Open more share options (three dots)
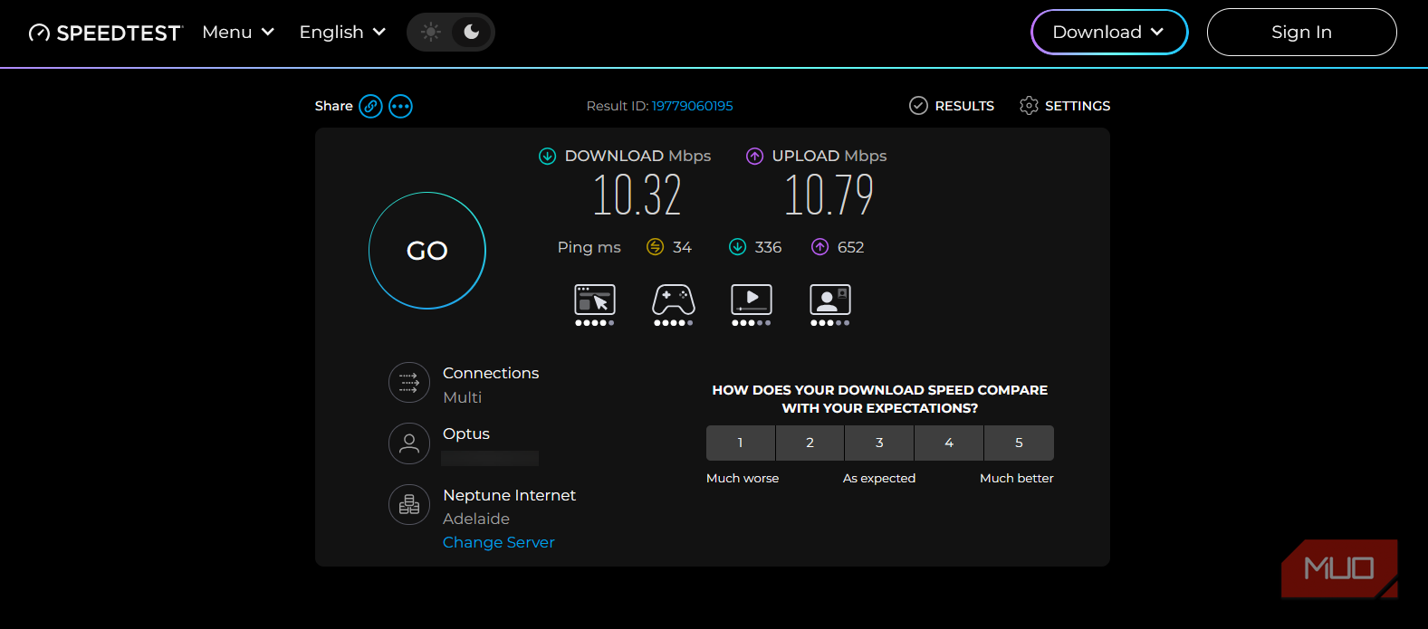 (400, 106)
